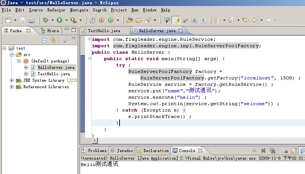Open the Navigate menu
Viewport: 305px width, 174px height.
pos(79,10)
